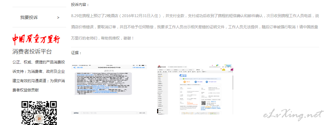Viewport: 327px width, 125px height.
Task: Click the QR code image in sidebar
Action: tap(39, 113)
